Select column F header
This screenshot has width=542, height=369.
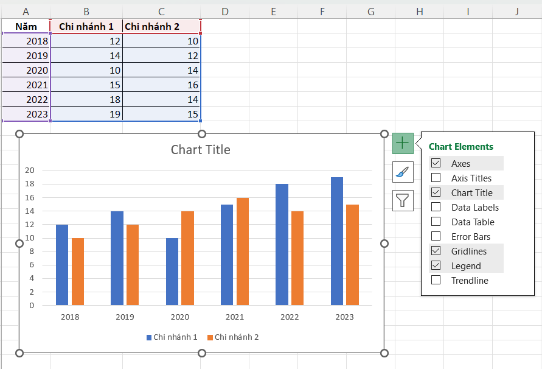[x=322, y=12]
